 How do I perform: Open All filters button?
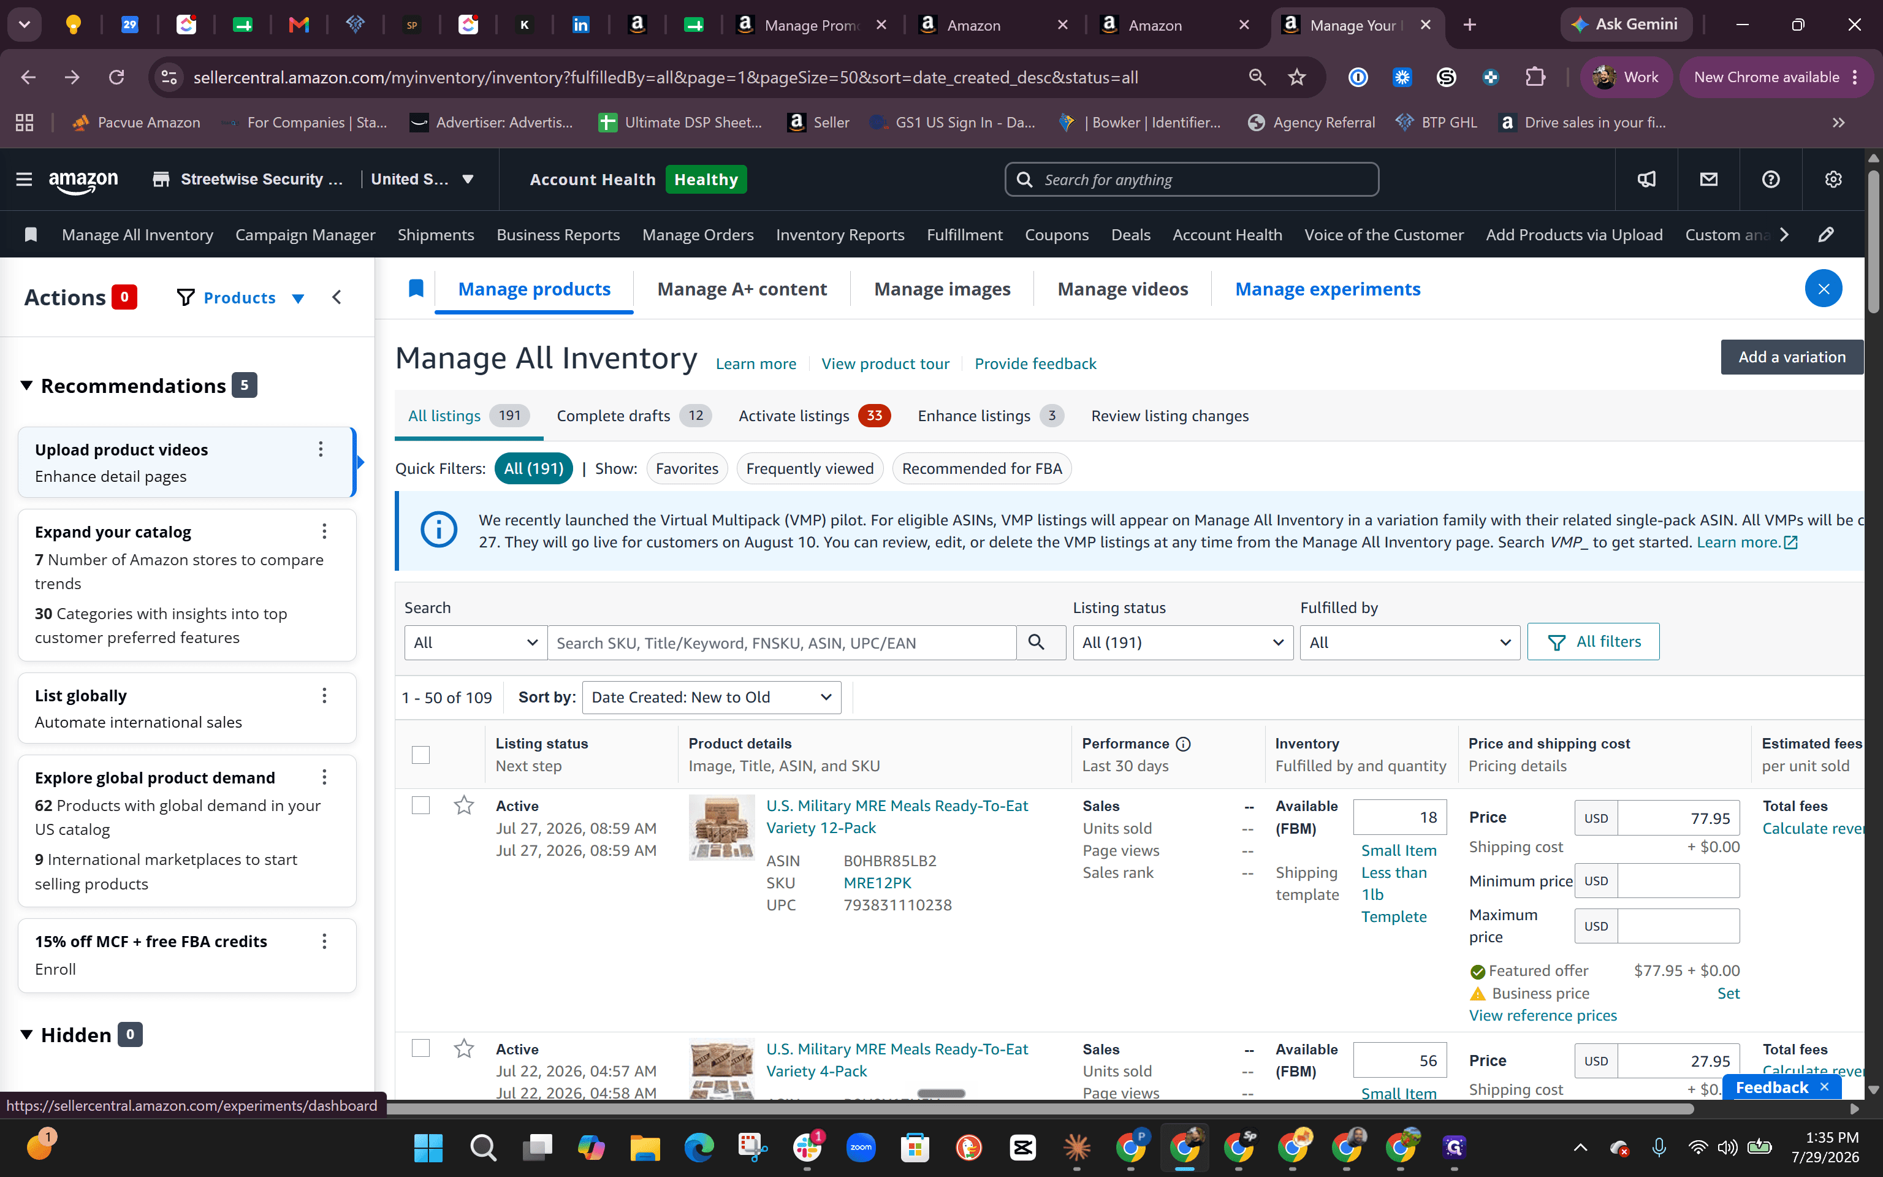tap(1593, 641)
